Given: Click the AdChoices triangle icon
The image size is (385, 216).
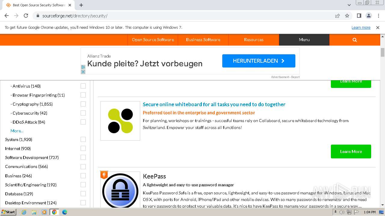Looking at the screenshot, I should coord(83,67).
